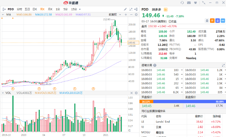
Task: Click earnings marker E near 07
Action: point(75,89)
